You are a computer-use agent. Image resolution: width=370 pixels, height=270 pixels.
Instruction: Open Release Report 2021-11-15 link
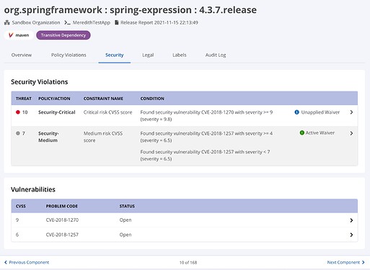[x=159, y=22]
